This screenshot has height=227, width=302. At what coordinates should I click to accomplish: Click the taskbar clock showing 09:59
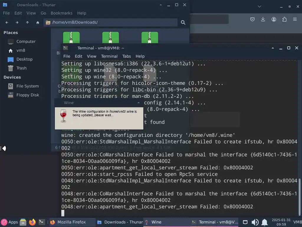(x=281, y=222)
